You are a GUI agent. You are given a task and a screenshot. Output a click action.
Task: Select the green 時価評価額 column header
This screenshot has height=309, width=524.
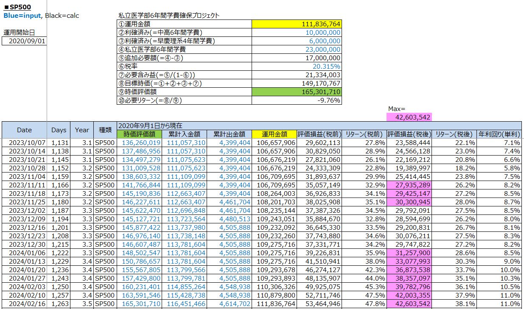point(139,134)
